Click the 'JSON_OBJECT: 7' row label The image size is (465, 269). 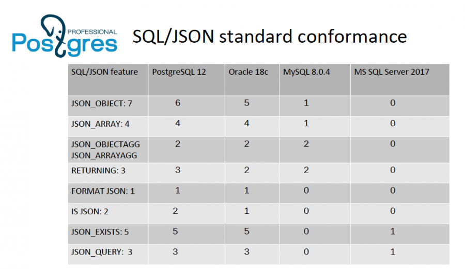tap(101, 104)
